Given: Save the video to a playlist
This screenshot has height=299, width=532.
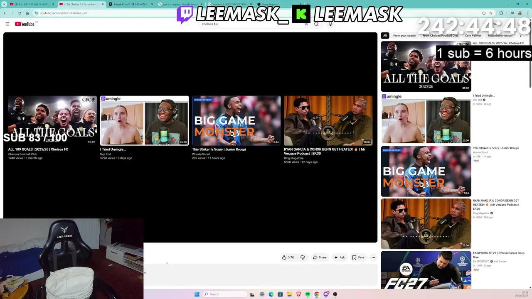Looking at the screenshot, I should click(x=358, y=257).
